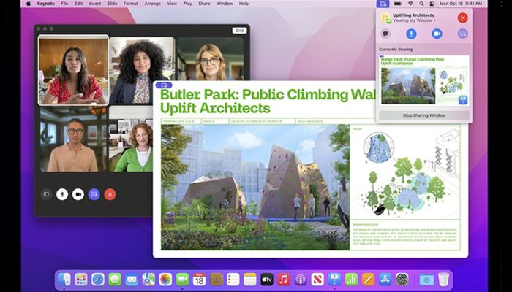Viewport: 512px width, 292px height.
Task: Open the Help menu
Action: click(244, 4)
